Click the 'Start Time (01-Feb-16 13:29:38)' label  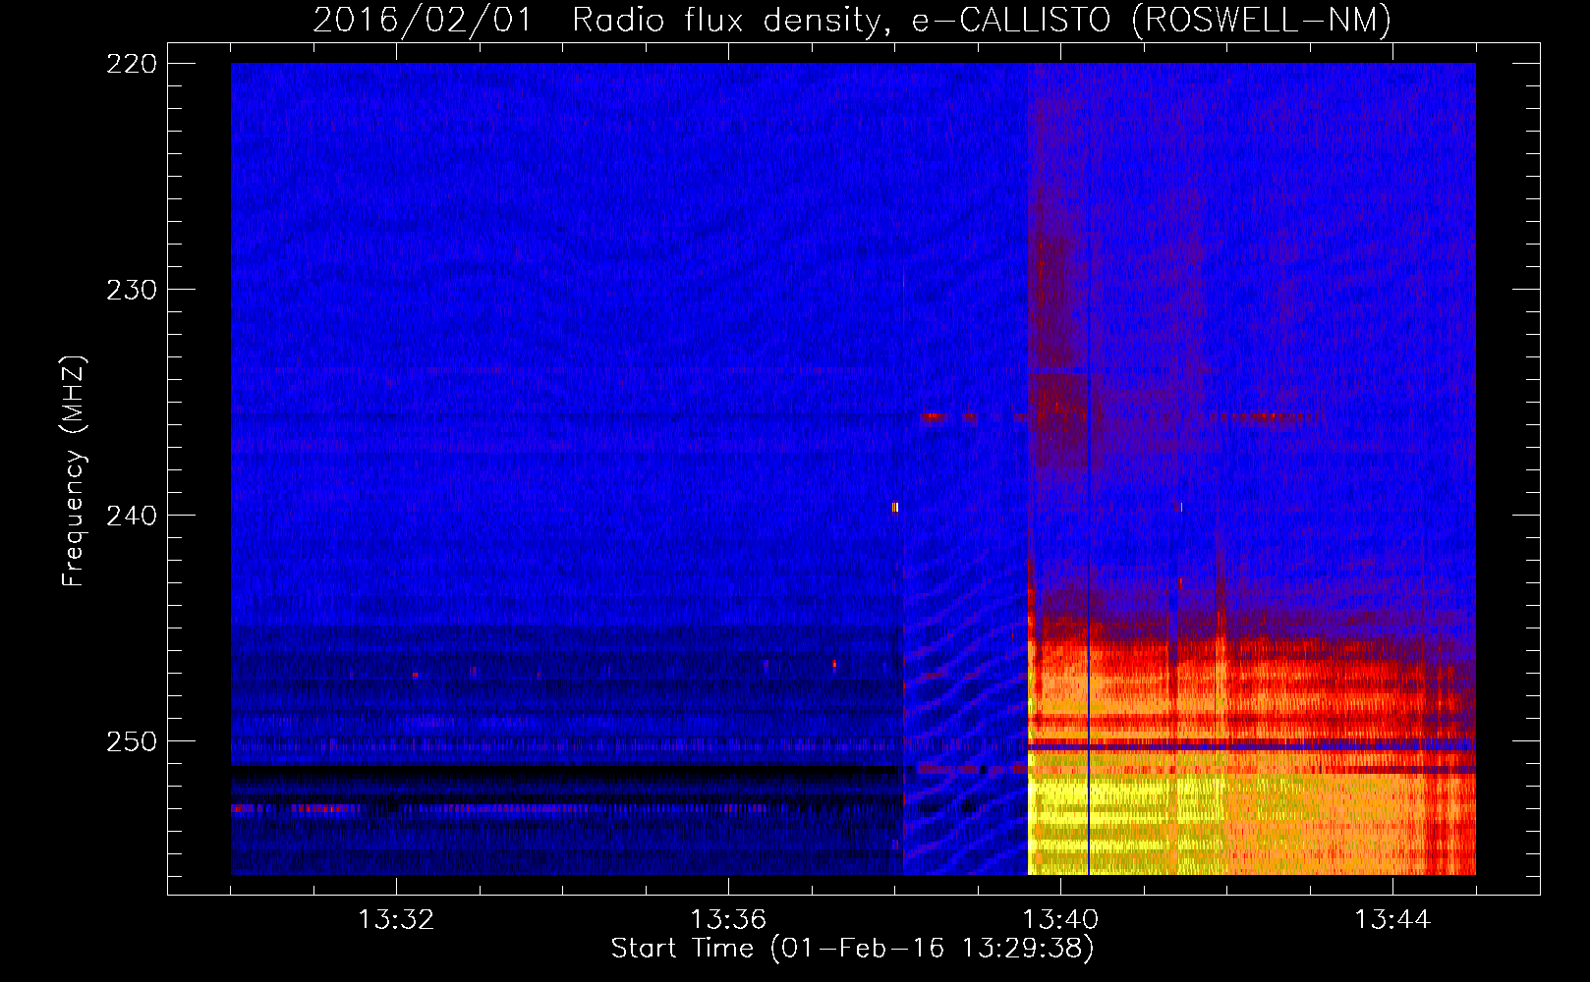tap(852, 949)
